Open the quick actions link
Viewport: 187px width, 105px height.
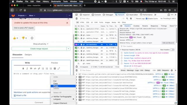click(x=32, y=92)
